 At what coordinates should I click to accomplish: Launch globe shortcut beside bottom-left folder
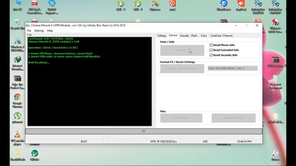pyautogui.click(x=35, y=155)
